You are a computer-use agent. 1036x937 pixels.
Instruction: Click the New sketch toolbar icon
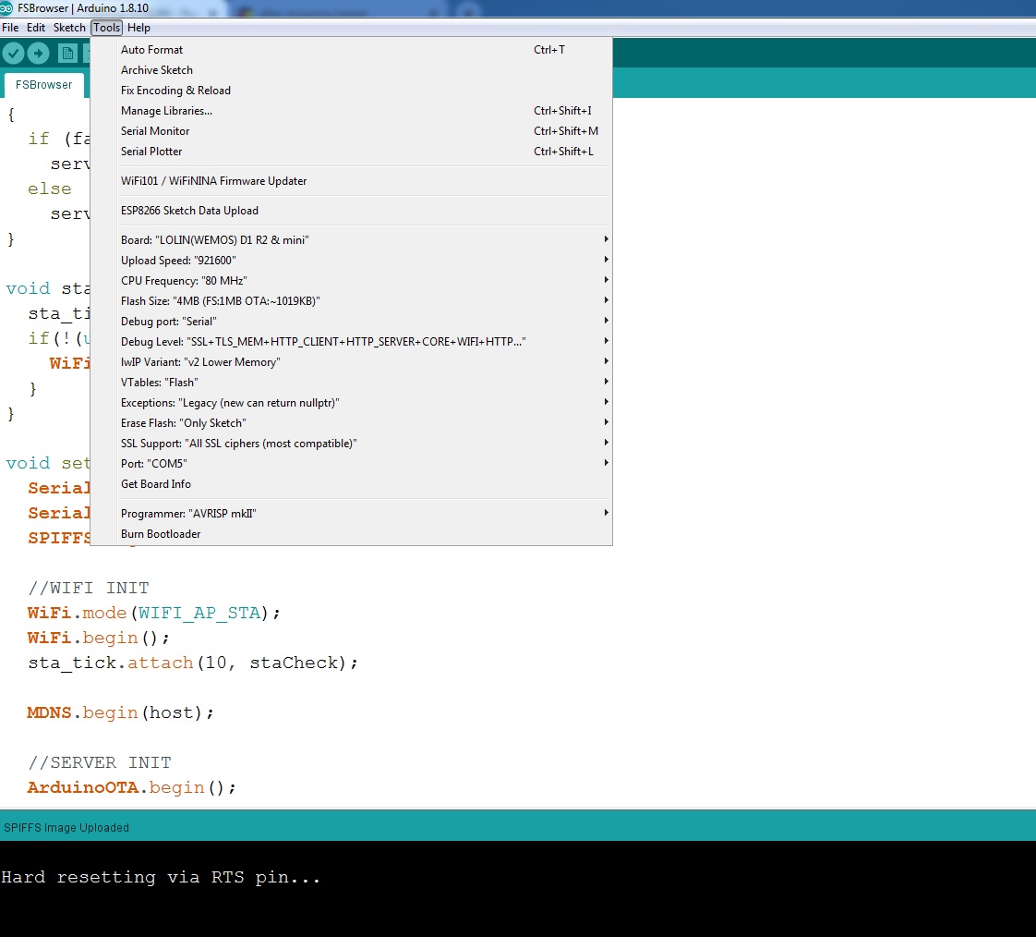click(x=67, y=53)
